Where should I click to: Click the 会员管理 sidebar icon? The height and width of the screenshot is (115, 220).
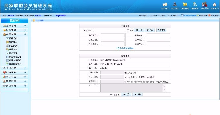(4, 25)
